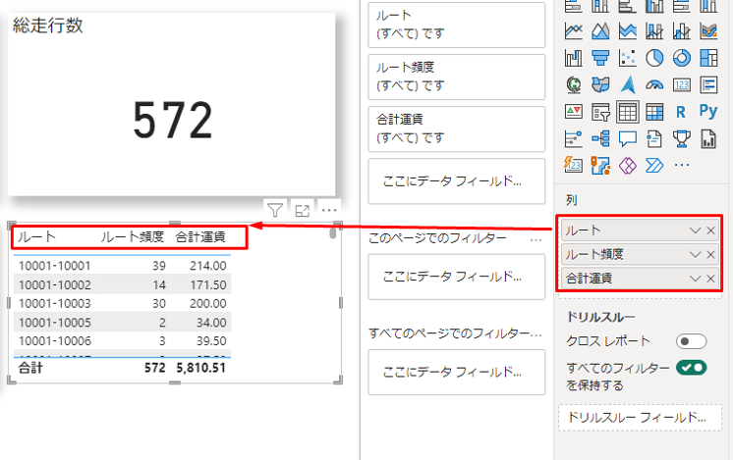Select the line chart visualization icon
733x460 pixels.
point(574,31)
